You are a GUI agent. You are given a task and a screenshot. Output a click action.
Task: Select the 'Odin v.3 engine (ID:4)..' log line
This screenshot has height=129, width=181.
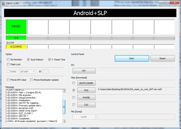[x=25, y=92]
